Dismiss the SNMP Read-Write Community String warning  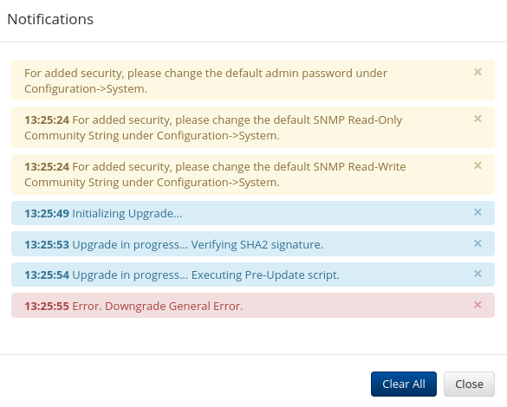pyautogui.click(x=478, y=165)
